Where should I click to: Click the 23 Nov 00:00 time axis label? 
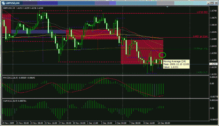click(22, 123)
